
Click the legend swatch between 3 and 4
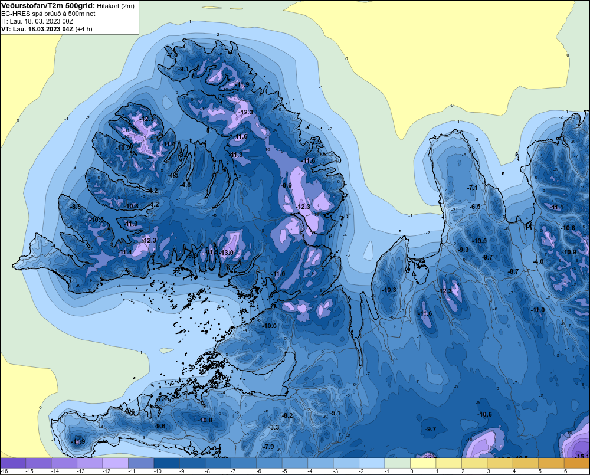500,463
